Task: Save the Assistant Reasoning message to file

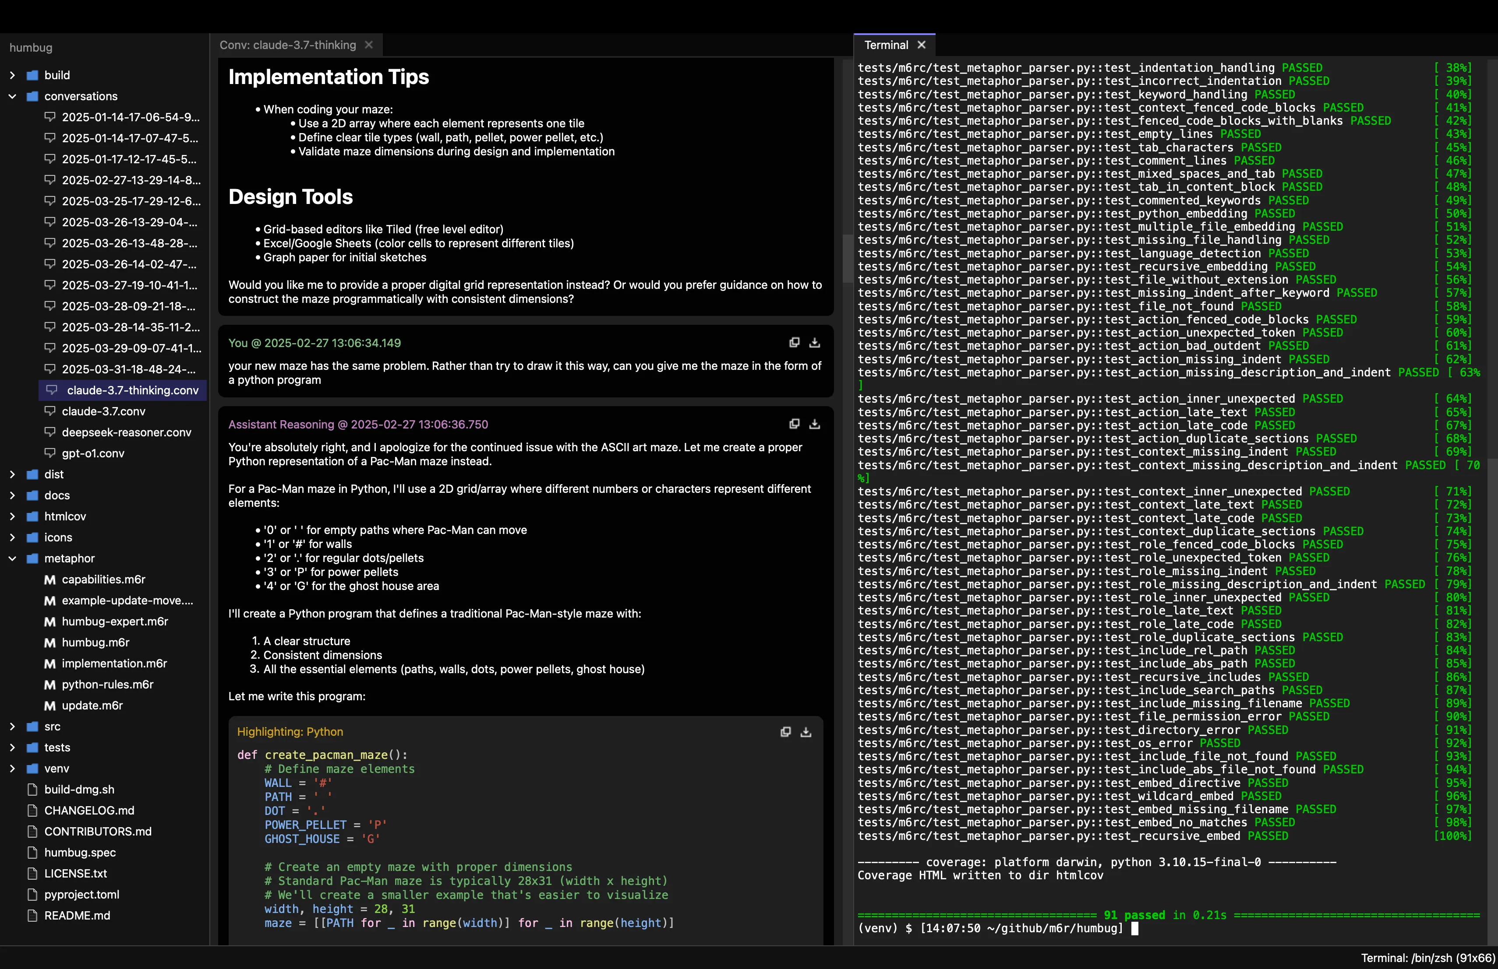Action: [x=814, y=424]
